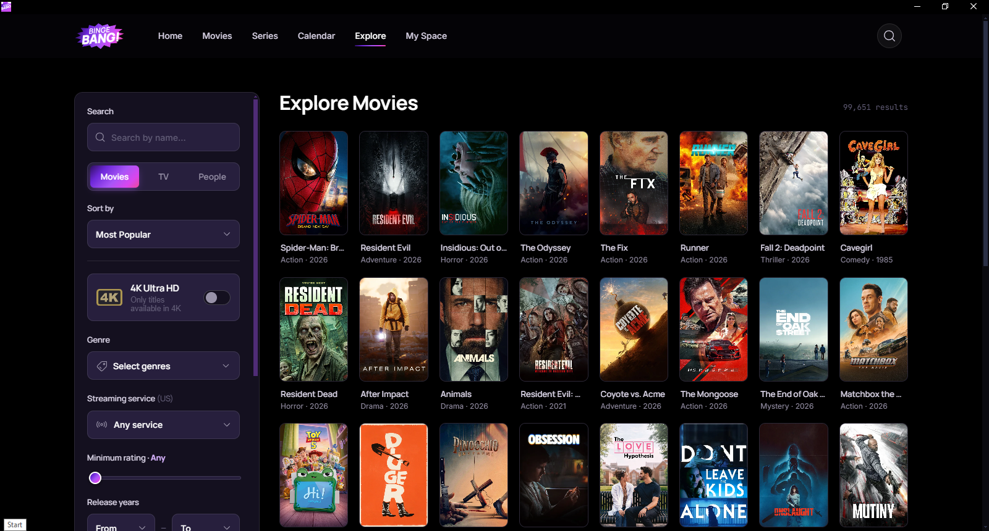Click the 4K badge icon
Screen dimensions: 989x531
tap(109, 298)
